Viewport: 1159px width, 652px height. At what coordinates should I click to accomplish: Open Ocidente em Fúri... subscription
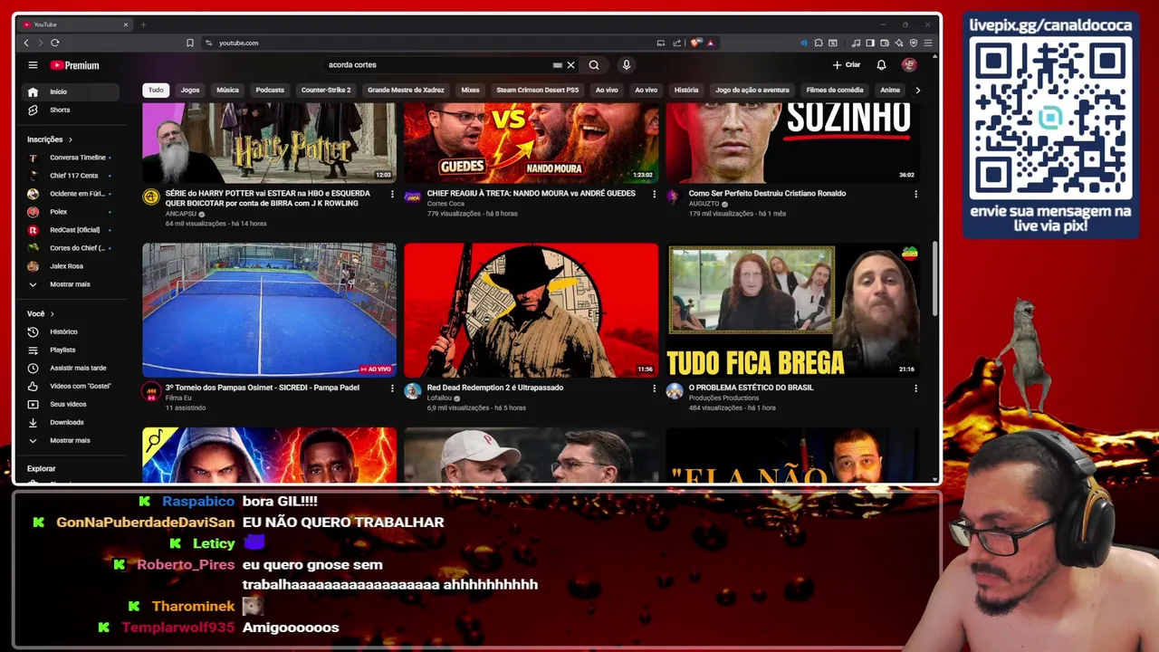coord(71,194)
